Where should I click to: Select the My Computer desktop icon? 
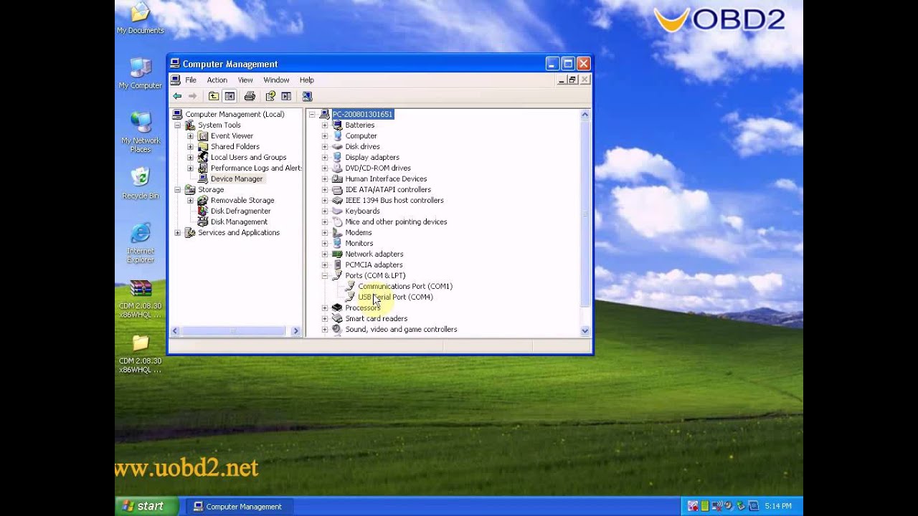[x=141, y=74]
